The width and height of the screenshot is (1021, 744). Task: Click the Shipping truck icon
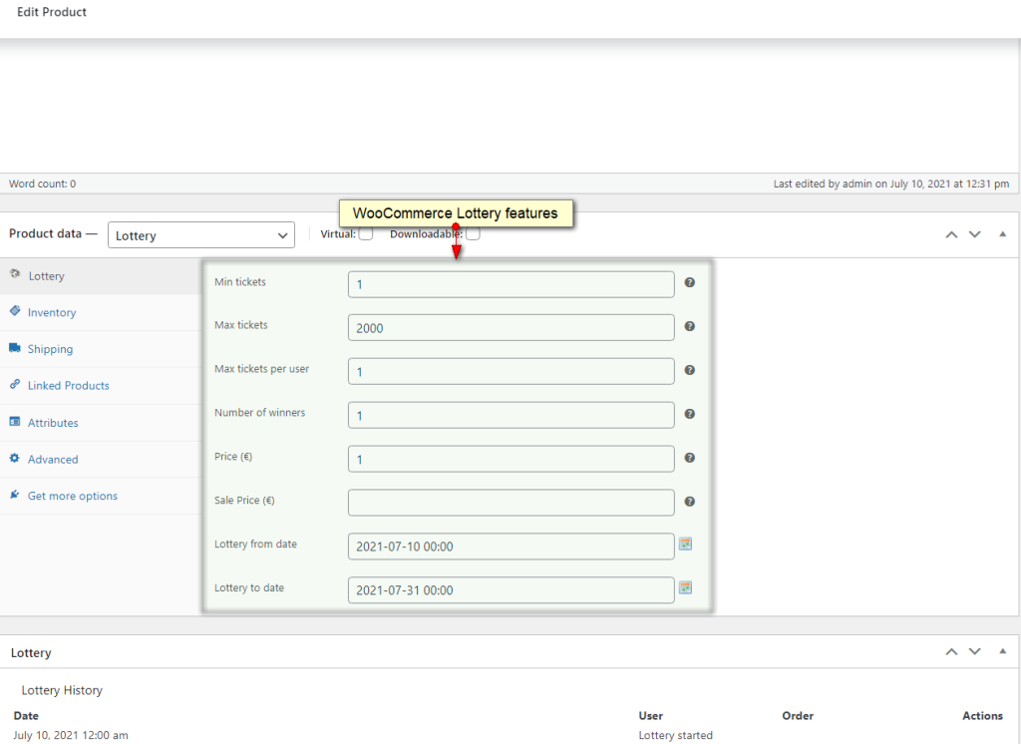point(15,347)
